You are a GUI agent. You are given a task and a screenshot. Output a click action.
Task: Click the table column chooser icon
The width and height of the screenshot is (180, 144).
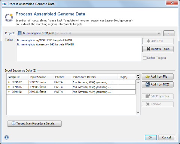click(x=138, y=77)
